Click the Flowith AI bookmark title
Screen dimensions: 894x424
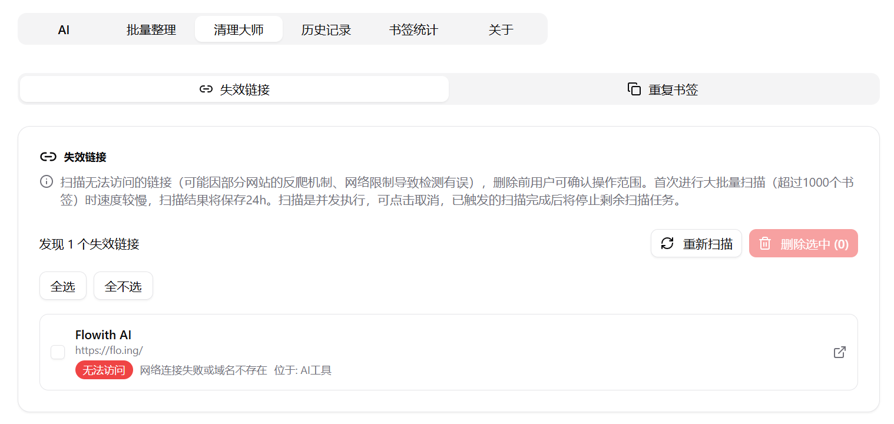point(103,335)
